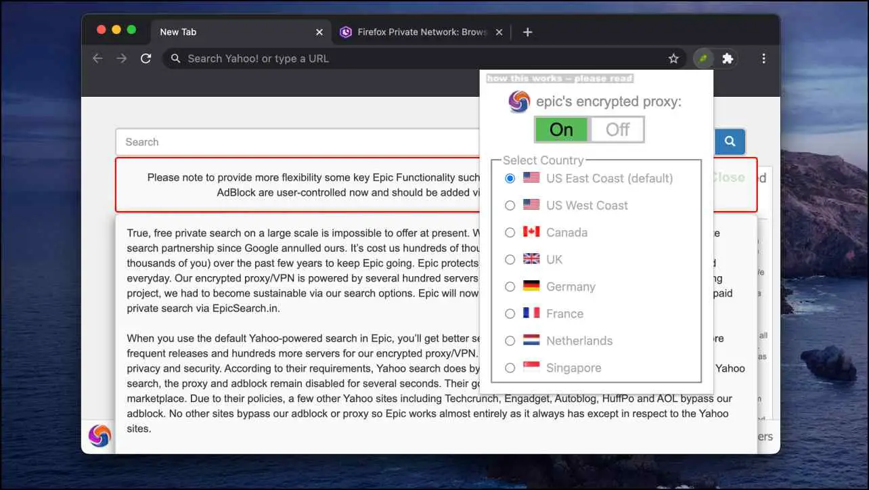Go forward with the forward arrow
This screenshot has height=490, width=869.
(122, 59)
